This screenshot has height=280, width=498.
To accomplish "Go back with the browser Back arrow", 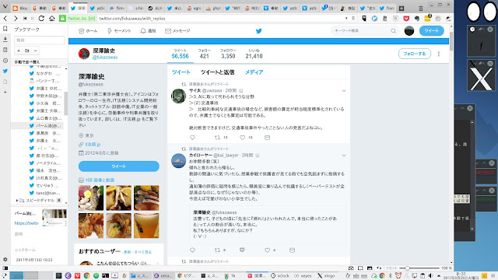I will coord(5,19).
